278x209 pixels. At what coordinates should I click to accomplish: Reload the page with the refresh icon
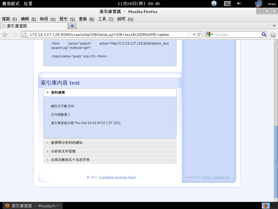(199, 35)
